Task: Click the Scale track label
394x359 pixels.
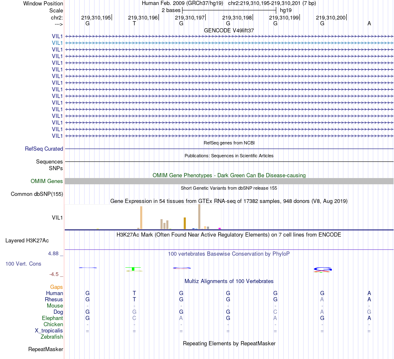Action: click(56, 10)
